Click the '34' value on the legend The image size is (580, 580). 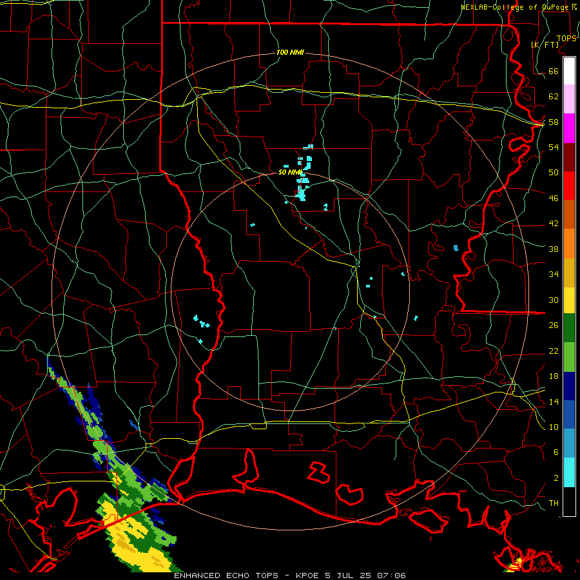[x=554, y=274]
